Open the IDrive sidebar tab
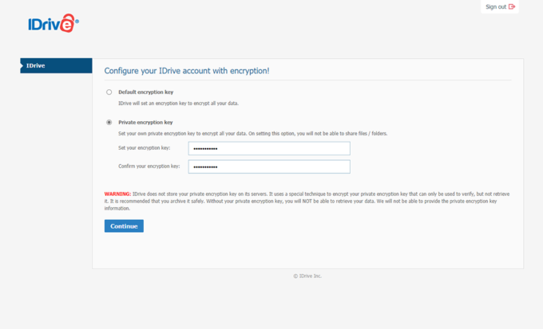Image resolution: width=543 pixels, height=329 pixels. 56,65
